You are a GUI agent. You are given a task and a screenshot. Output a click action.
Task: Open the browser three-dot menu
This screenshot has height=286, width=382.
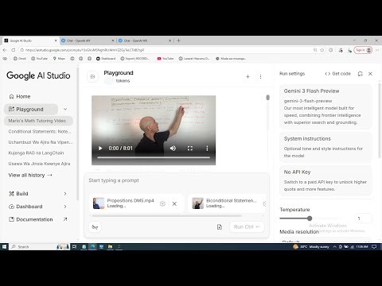point(377,50)
